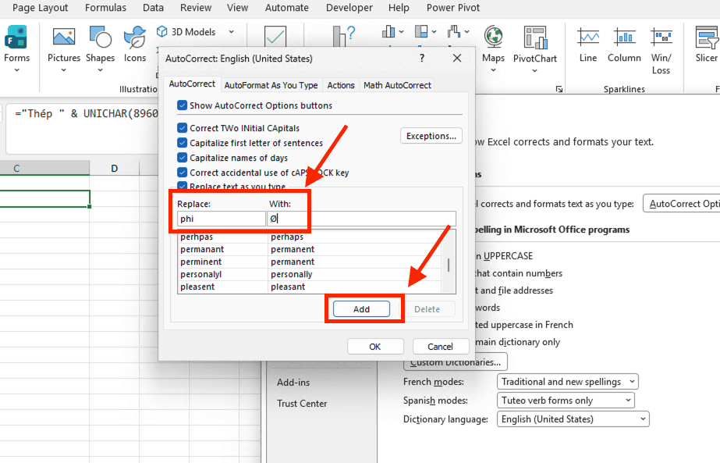Screen dimensions: 720x463
Task: Expand the 3D Models dropdown arrow
Action: click(x=232, y=32)
